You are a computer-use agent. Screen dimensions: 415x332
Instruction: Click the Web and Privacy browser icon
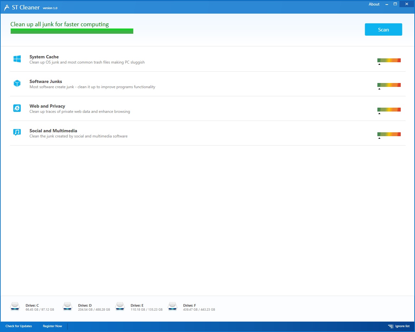coord(17,108)
